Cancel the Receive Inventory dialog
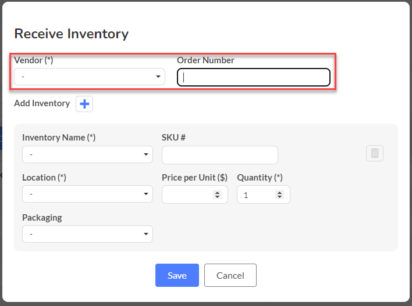The width and height of the screenshot is (412, 306). pos(230,275)
